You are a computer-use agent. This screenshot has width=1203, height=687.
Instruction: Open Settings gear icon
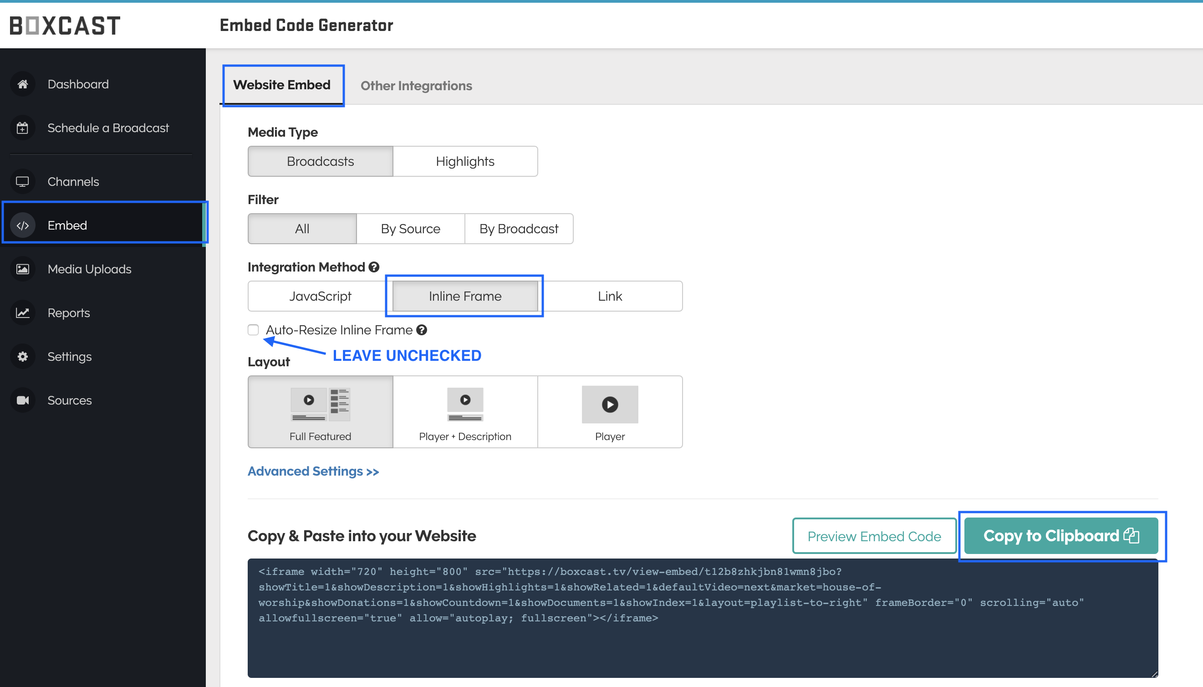(22, 356)
